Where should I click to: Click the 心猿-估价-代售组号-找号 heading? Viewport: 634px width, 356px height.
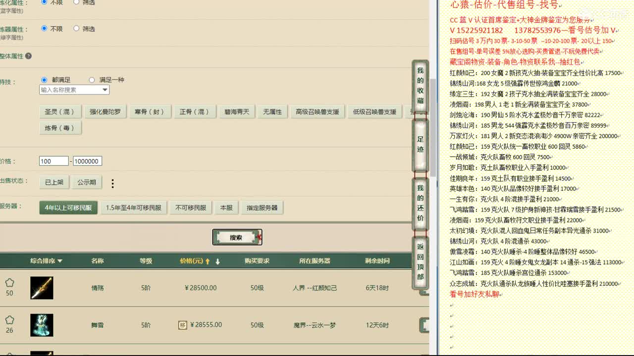coord(504,5)
